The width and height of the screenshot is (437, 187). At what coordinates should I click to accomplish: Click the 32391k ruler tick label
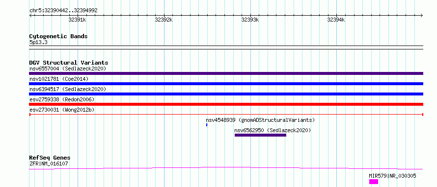tap(77, 20)
